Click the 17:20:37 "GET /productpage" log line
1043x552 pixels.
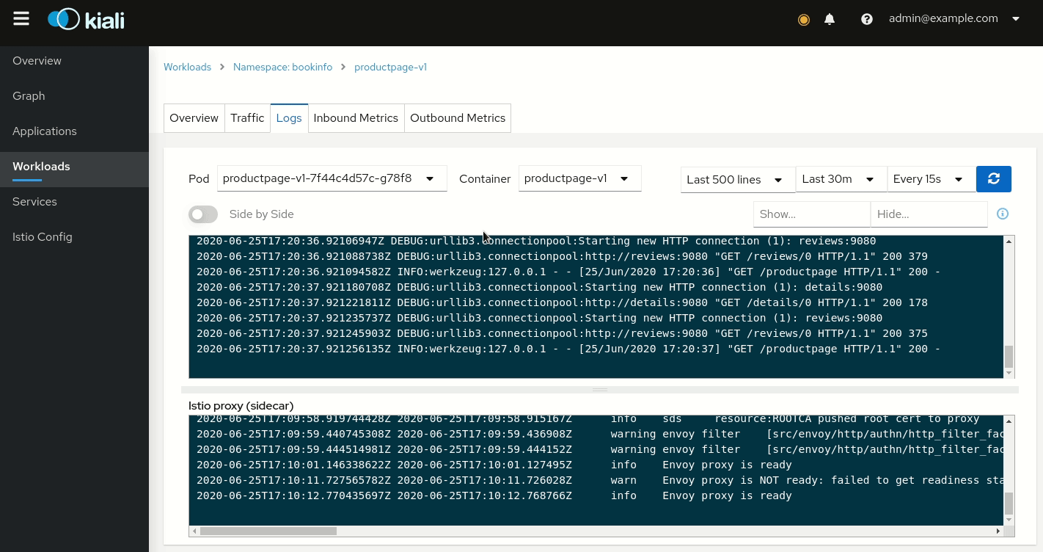[568, 349]
